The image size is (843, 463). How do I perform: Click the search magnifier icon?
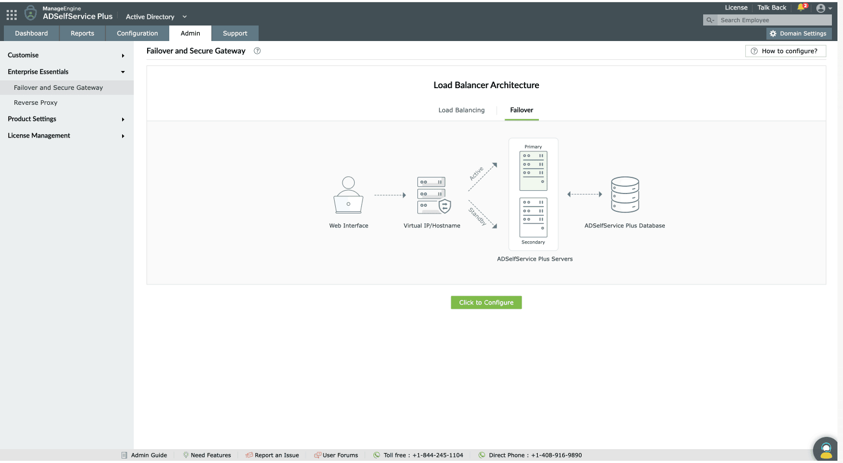click(x=710, y=20)
